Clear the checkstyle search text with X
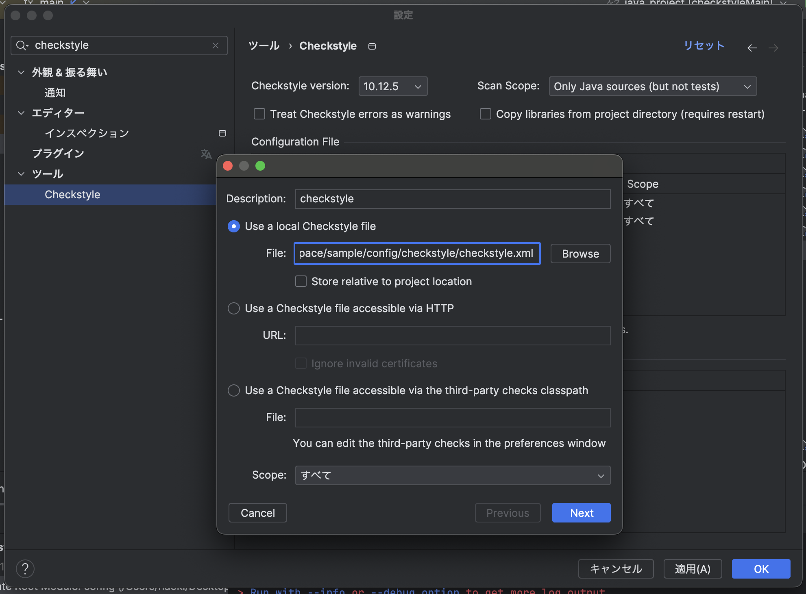 (216, 46)
